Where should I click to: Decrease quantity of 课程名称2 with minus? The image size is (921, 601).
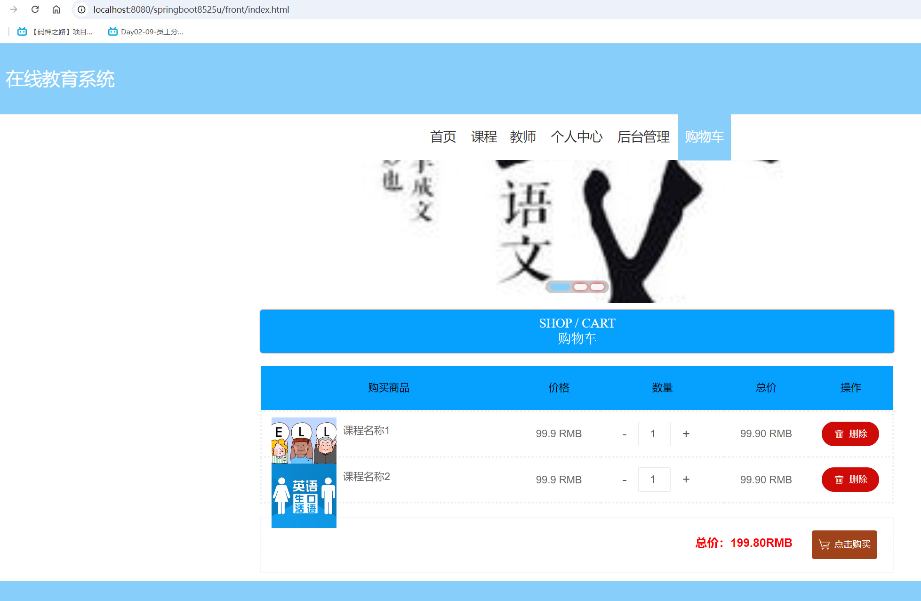click(x=625, y=480)
